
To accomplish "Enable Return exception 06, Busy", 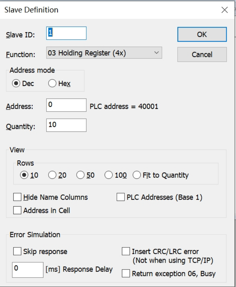I will click(126, 274).
